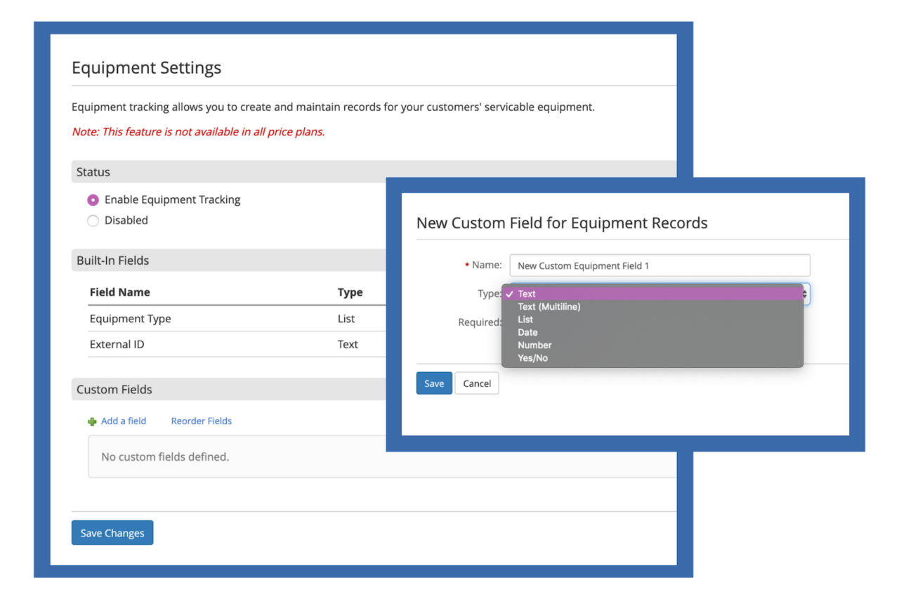Save the new custom field
Viewport: 899px width, 599px height.
coord(433,383)
